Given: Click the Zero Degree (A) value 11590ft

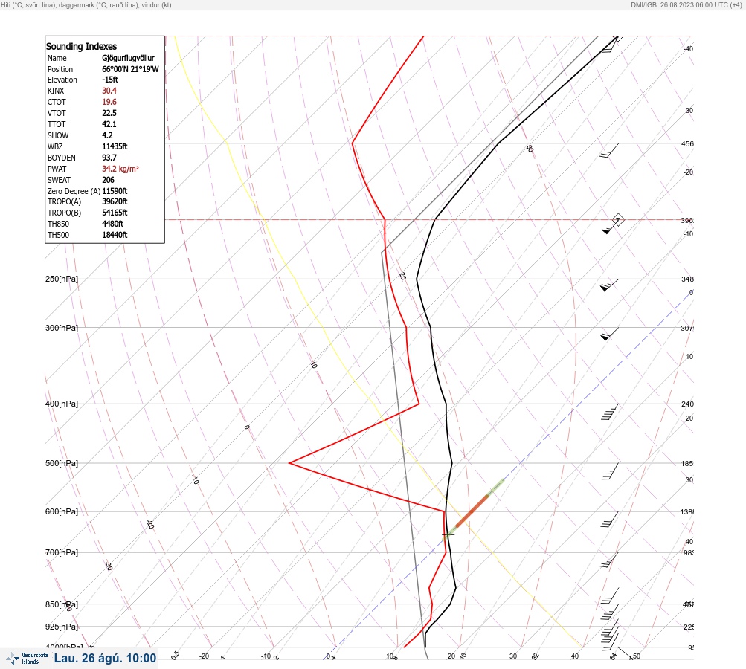Looking at the screenshot, I should [115, 191].
